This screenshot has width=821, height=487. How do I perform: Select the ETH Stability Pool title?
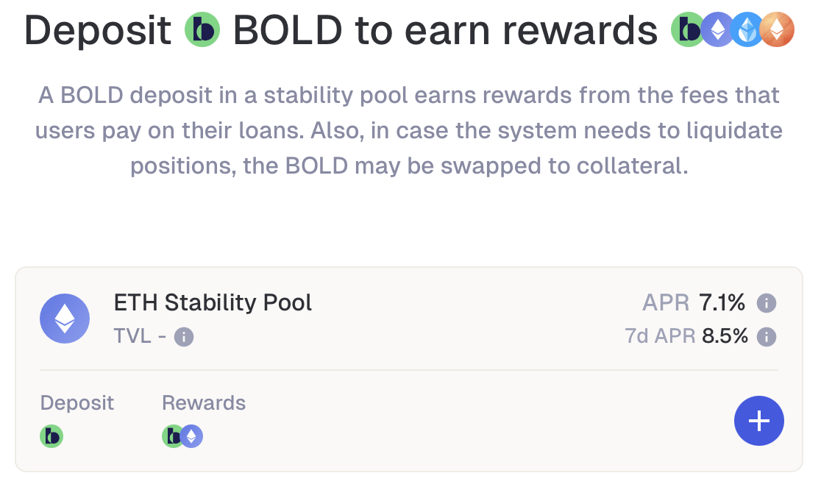point(213,302)
